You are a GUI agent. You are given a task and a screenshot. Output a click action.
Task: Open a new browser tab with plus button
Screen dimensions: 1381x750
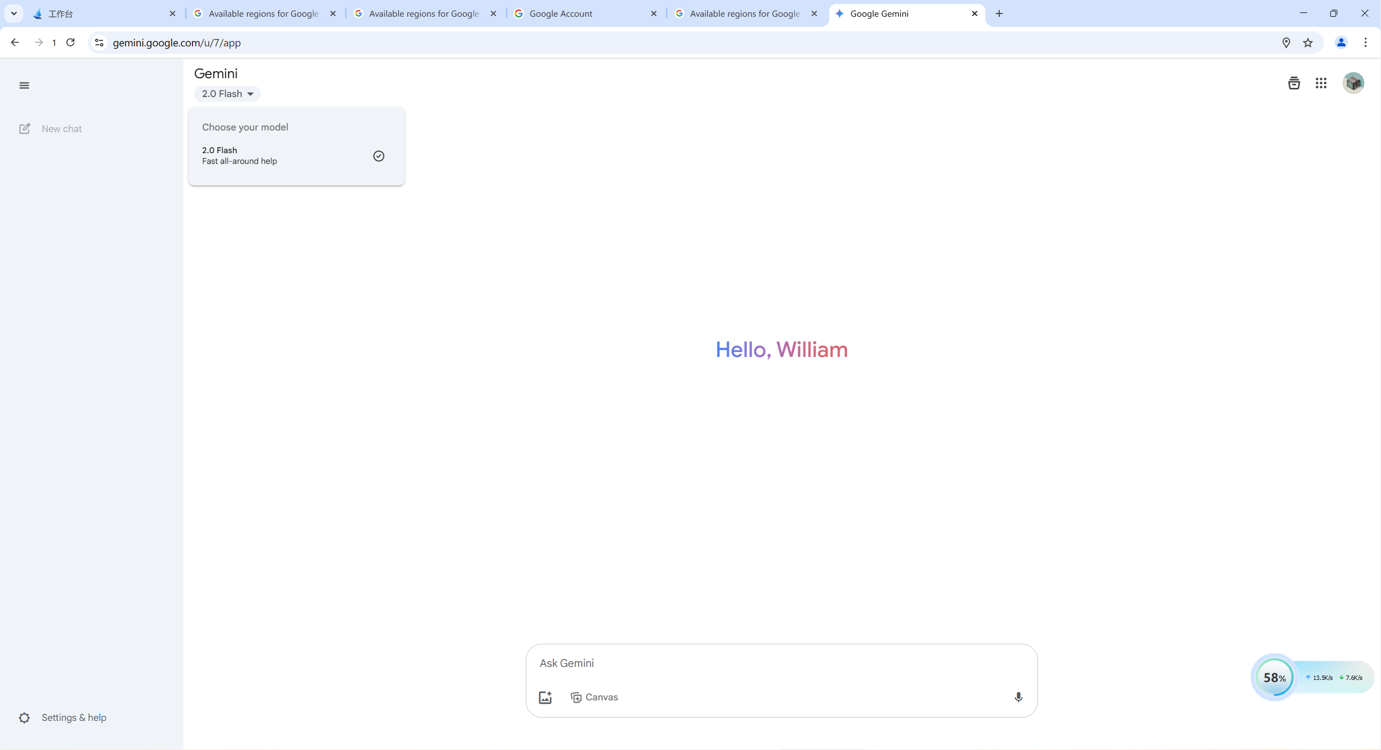point(999,13)
